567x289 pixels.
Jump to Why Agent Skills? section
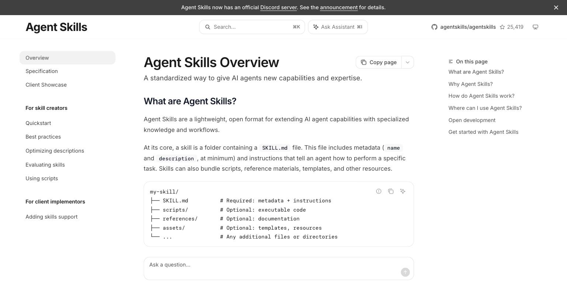tap(470, 84)
